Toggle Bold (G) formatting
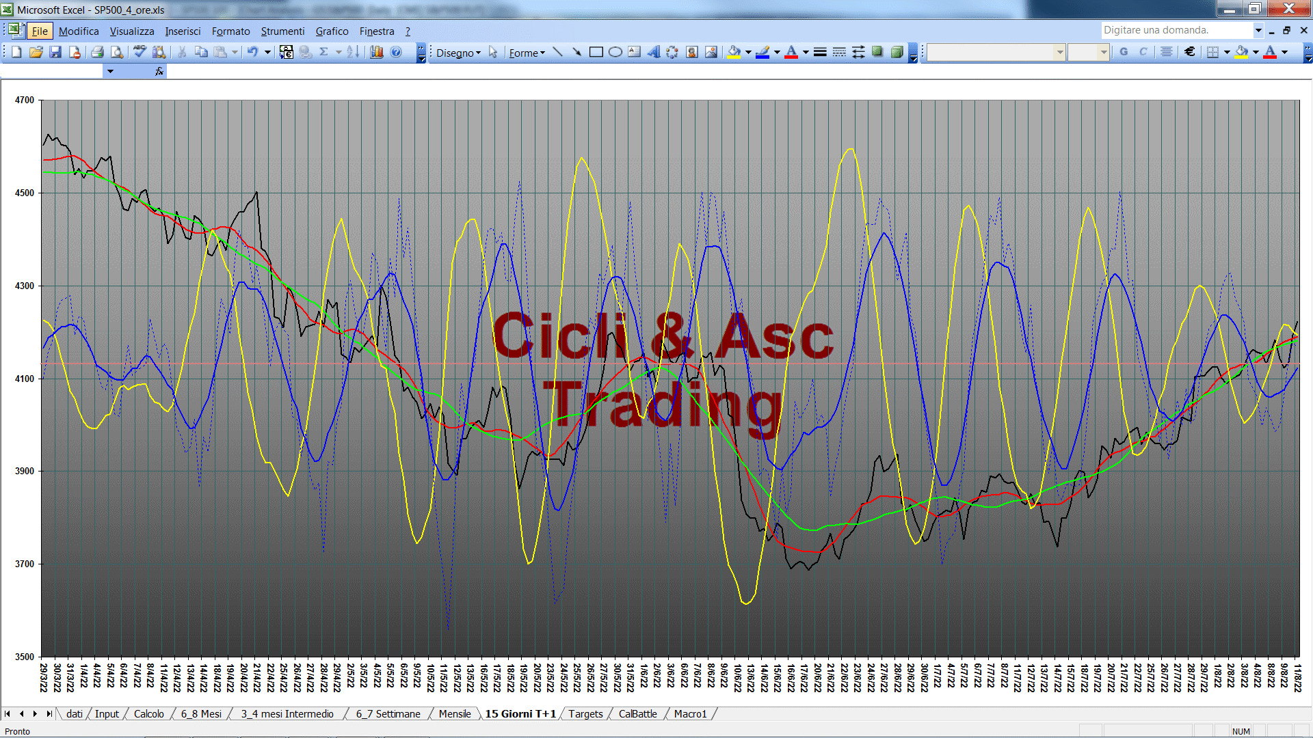This screenshot has height=738, width=1313. click(1124, 52)
